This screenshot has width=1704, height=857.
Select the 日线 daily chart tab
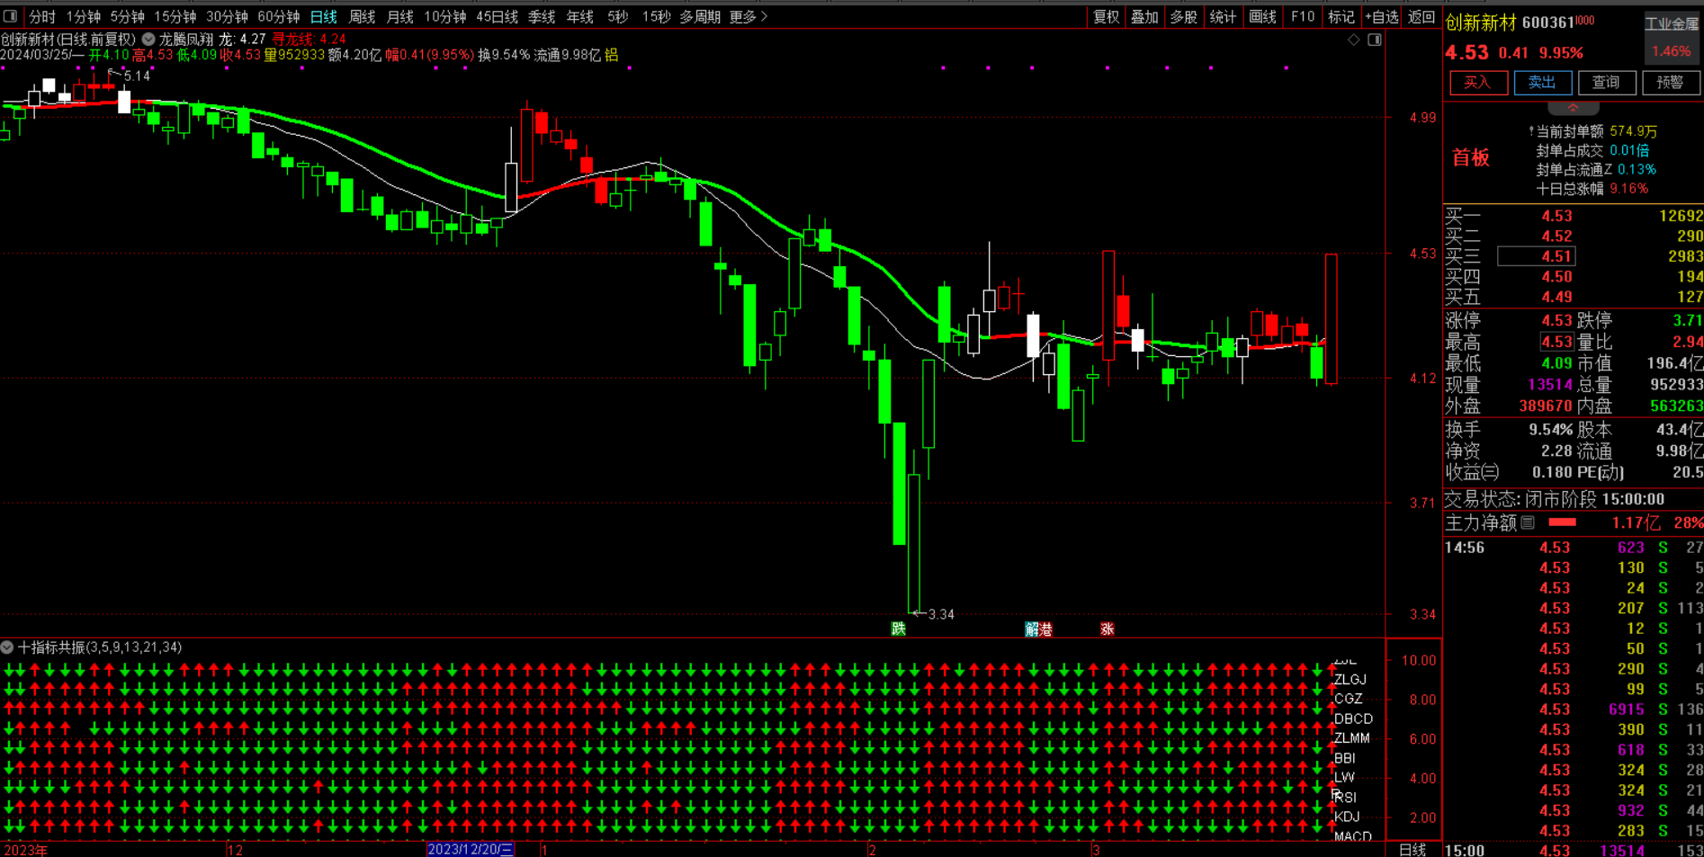(x=323, y=16)
